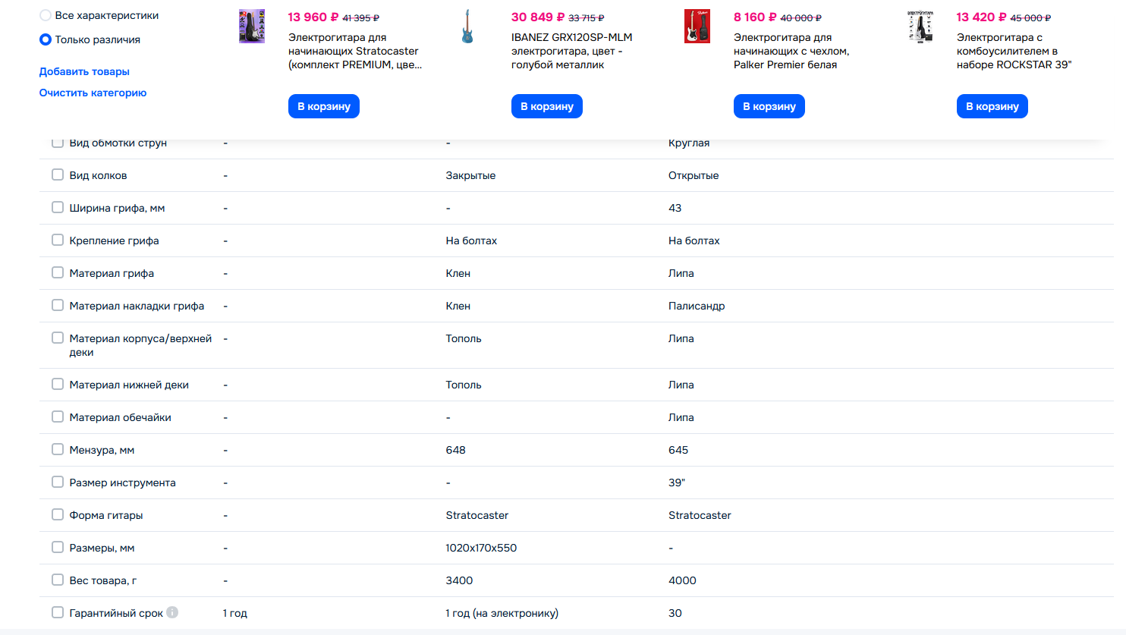Open the IBANEZ GRX120SP-MLM product title
This screenshot has width=1126, height=635.
(572, 51)
